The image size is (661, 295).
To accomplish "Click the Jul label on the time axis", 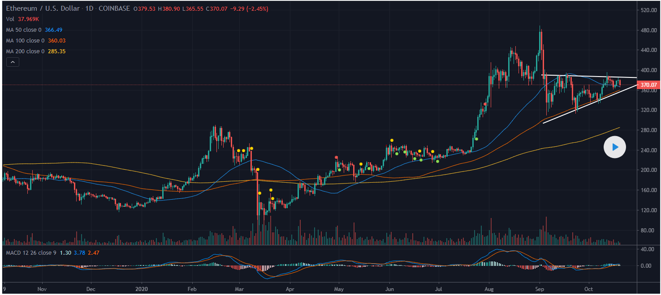I will click(438, 289).
